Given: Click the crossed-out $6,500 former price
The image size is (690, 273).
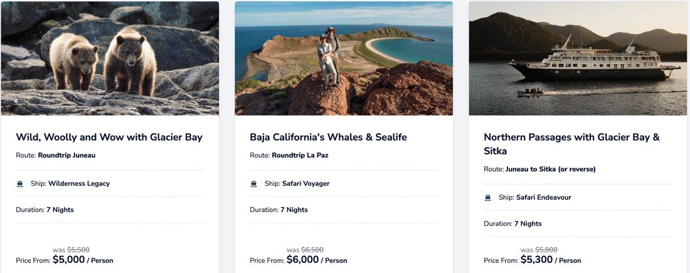Looking at the screenshot, I should point(312,250).
